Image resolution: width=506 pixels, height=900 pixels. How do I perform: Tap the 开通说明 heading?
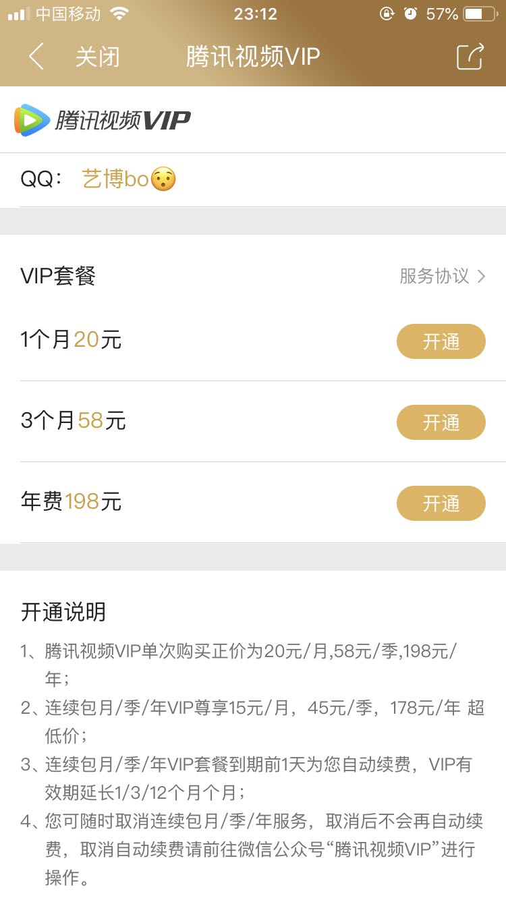click(x=63, y=612)
